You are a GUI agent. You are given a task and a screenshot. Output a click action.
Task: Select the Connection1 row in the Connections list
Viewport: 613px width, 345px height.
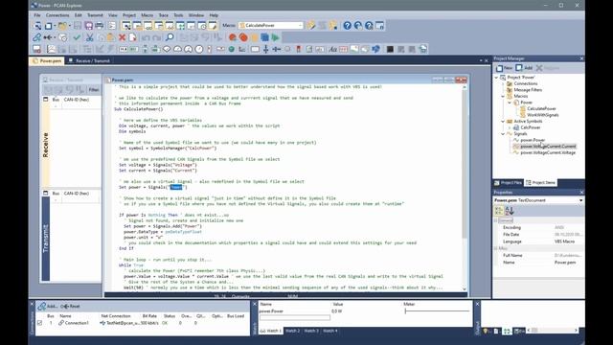pos(143,323)
